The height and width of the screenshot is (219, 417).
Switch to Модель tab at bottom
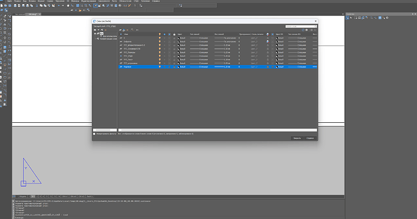(x=23, y=197)
